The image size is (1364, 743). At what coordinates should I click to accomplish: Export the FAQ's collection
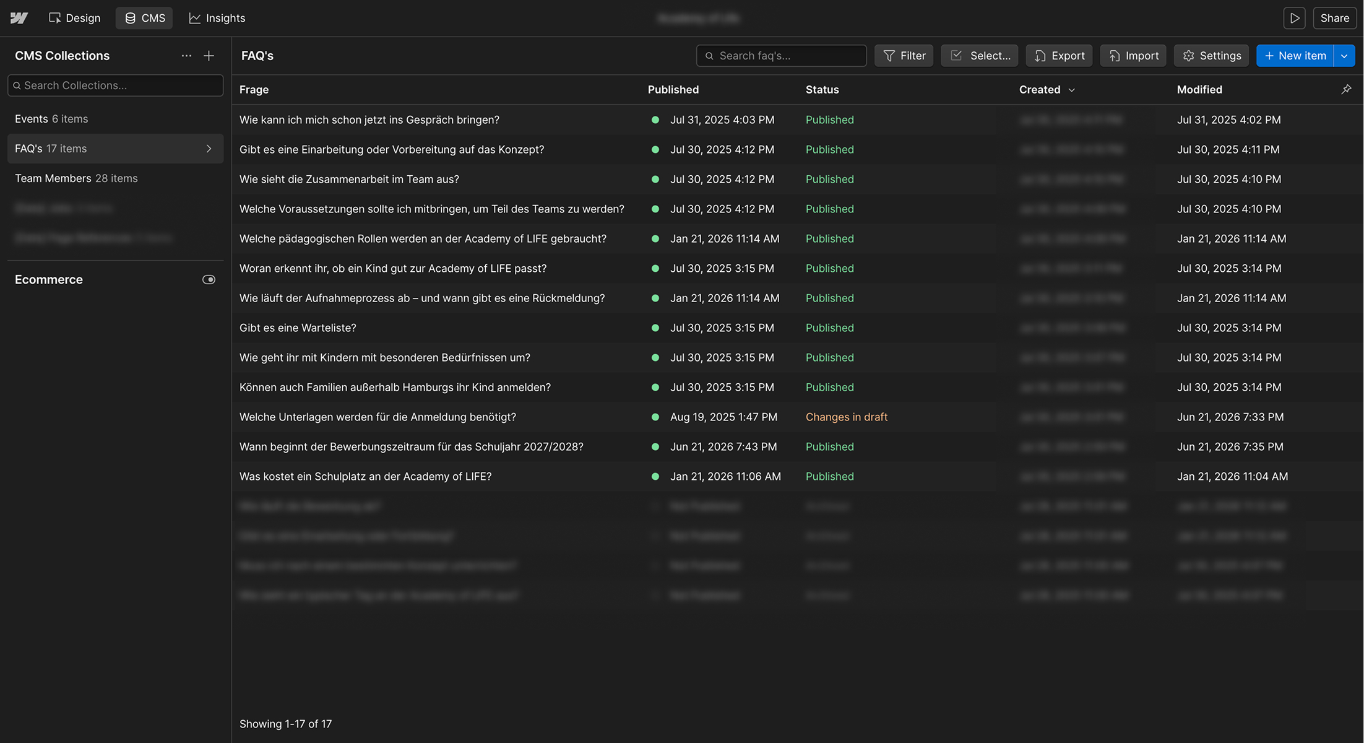(x=1060, y=56)
